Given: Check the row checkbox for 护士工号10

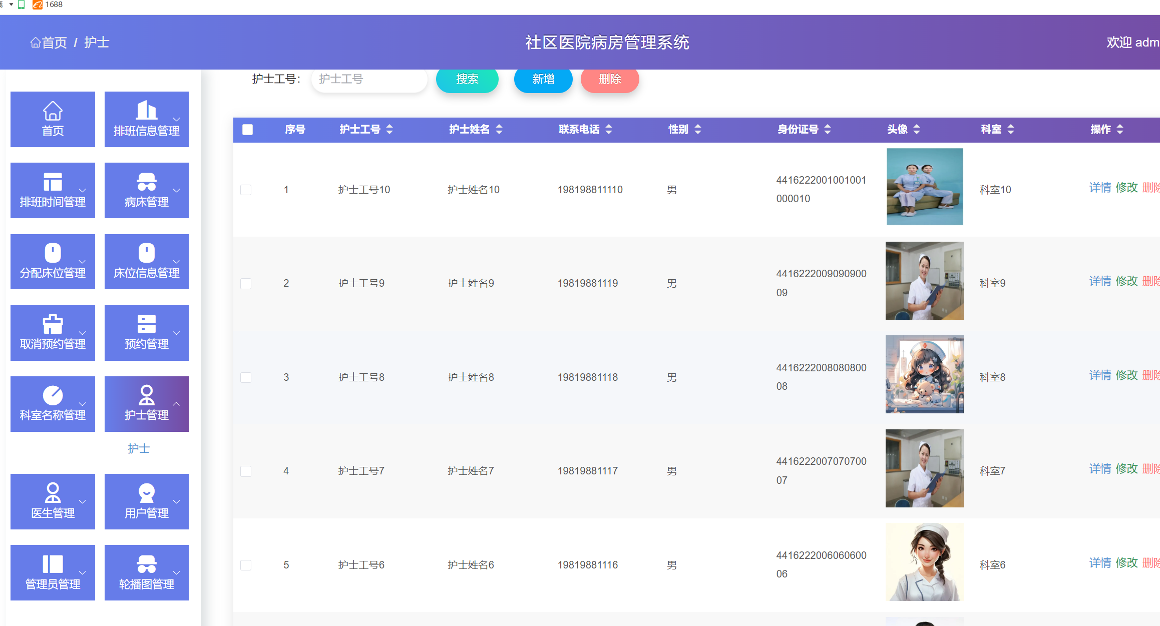Looking at the screenshot, I should [246, 190].
